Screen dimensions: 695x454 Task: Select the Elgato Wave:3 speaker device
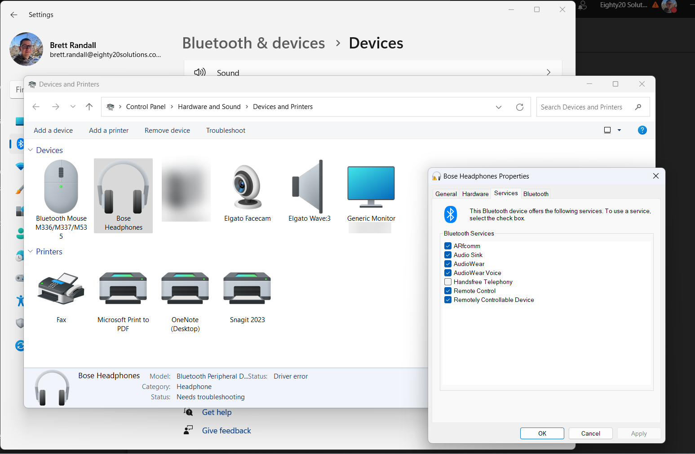coord(308,187)
